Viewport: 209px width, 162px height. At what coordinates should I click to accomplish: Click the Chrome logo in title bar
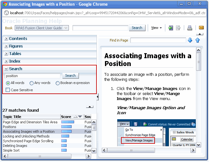(x=5, y=4)
